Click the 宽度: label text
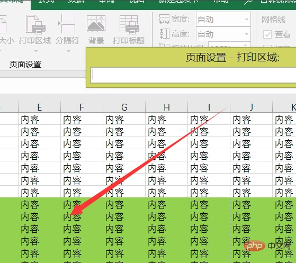Viewport: 296px width, 263px height. point(181,19)
